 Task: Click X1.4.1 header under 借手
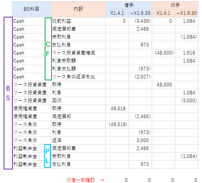117,13
